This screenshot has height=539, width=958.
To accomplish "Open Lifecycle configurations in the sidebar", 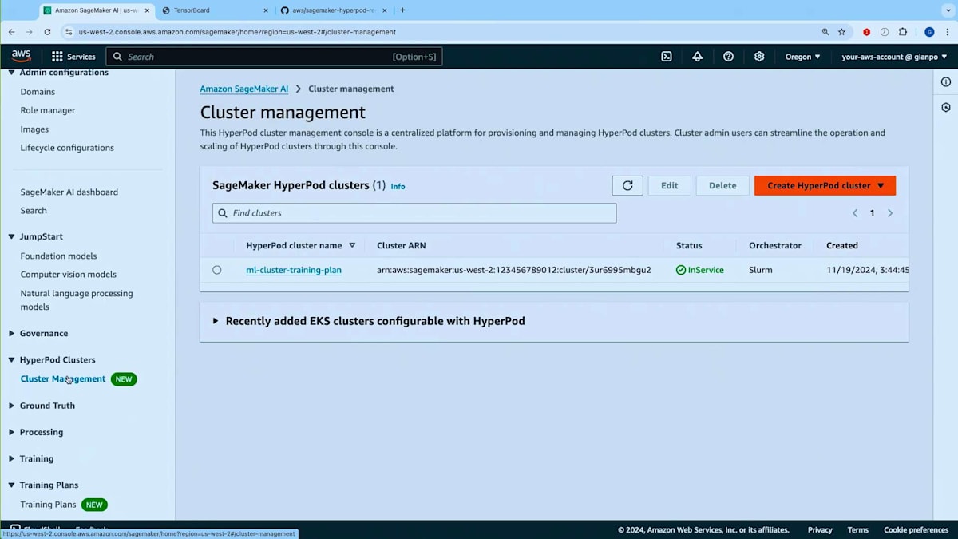I will [x=67, y=148].
